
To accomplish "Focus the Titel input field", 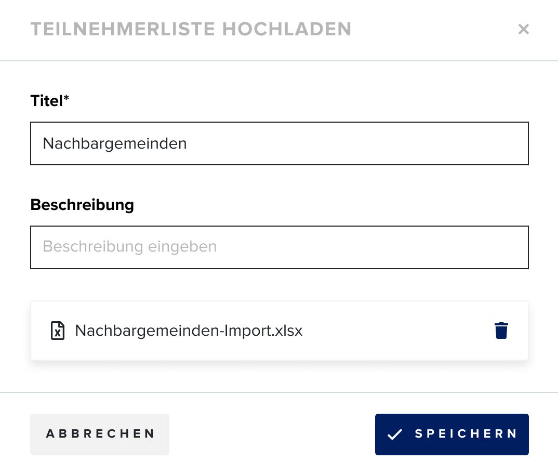I will (280, 143).
